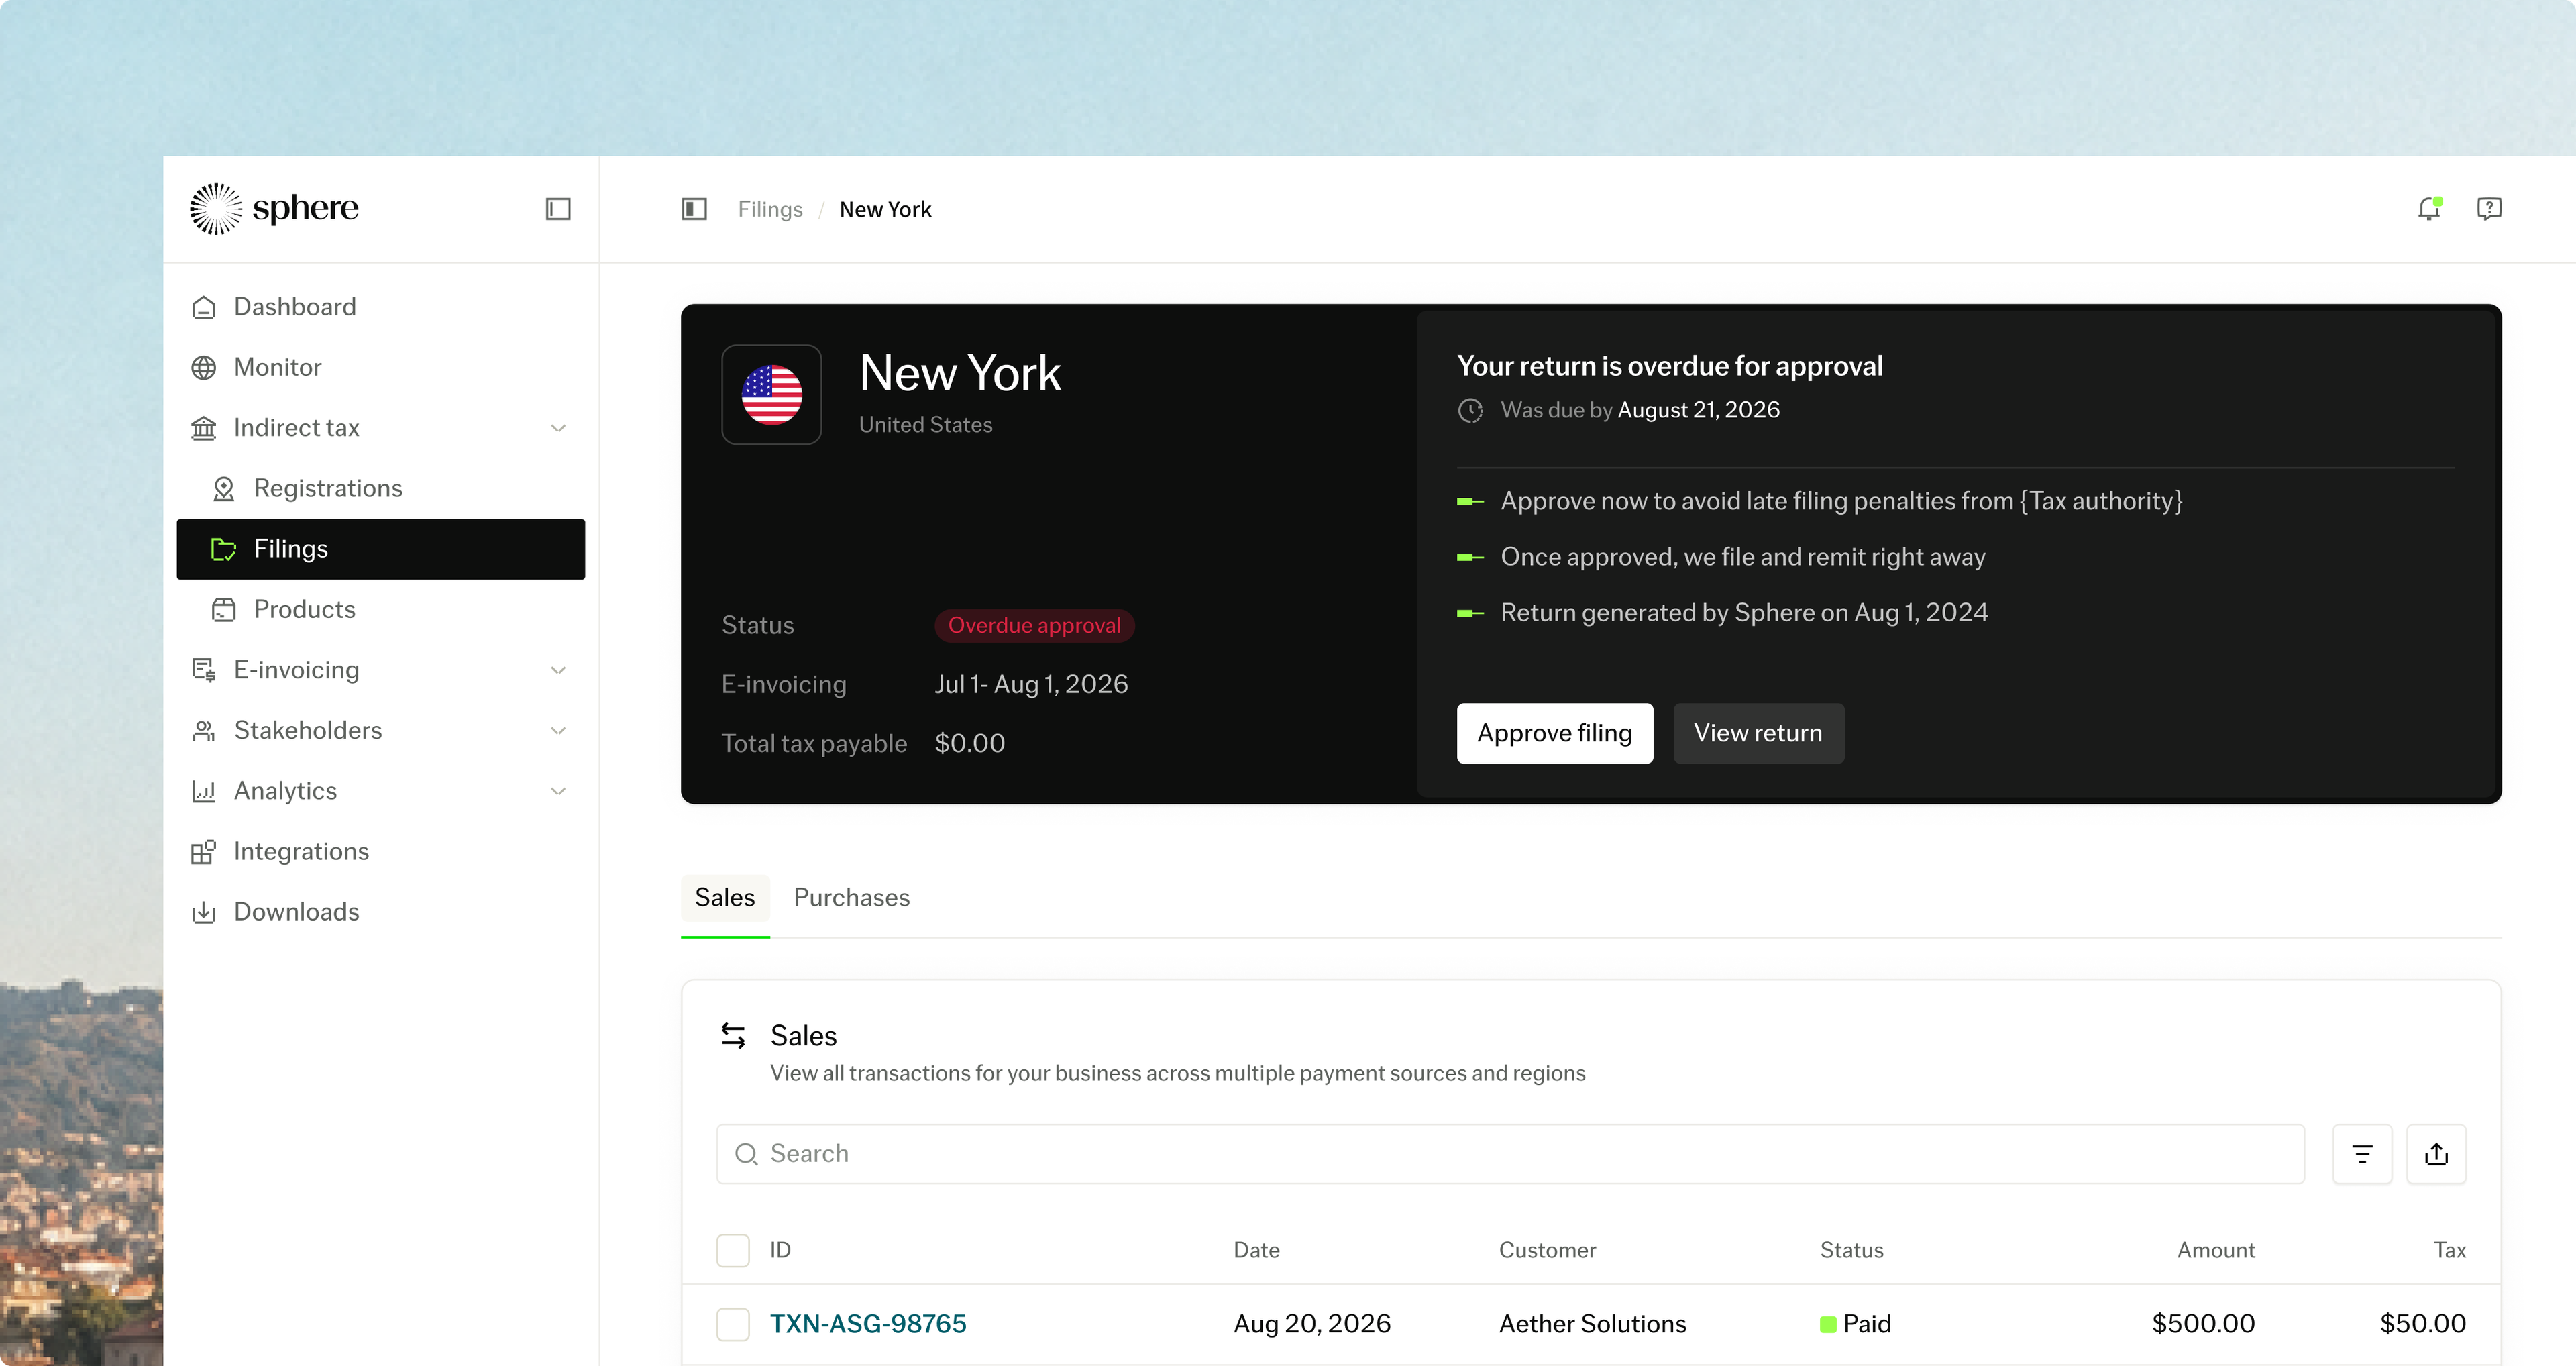The height and width of the screenshot is (1366, 2576).
Task: Click the Downloads arrow icon
Action: [x=204, y=912]
